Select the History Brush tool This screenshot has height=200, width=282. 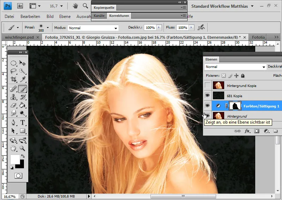click(x=23, y=97)
